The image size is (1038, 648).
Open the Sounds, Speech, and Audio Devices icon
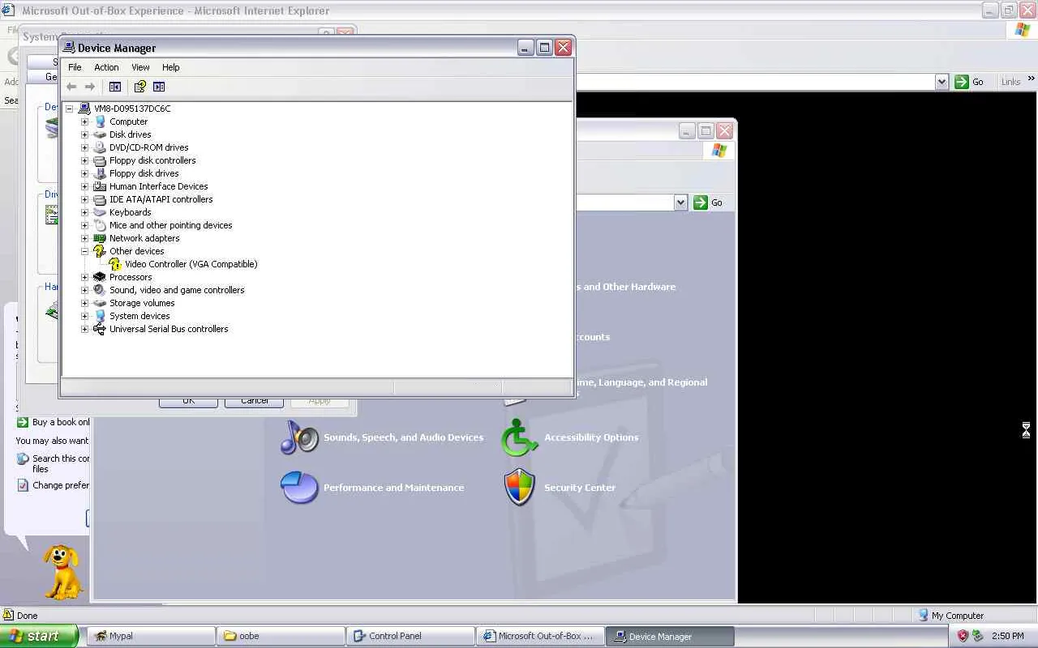click(299, 437)
